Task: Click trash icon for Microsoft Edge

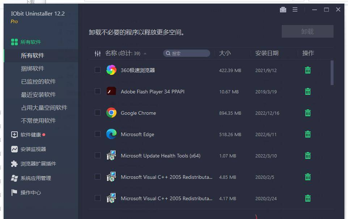Action: tap(307, 134)
